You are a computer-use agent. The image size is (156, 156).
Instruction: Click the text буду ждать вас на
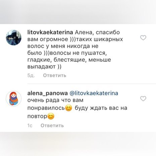pos(101,108)
